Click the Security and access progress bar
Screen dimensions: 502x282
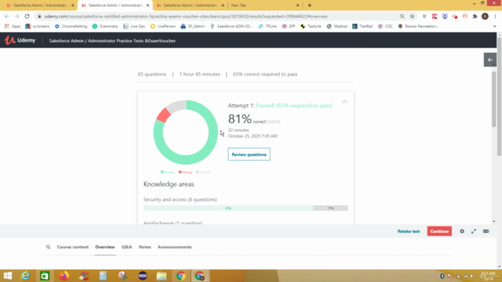[x=246, y=208]
